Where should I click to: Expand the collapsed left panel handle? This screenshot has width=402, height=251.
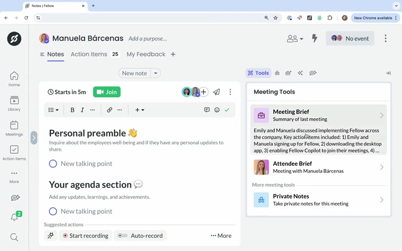[x=34, y=138]
